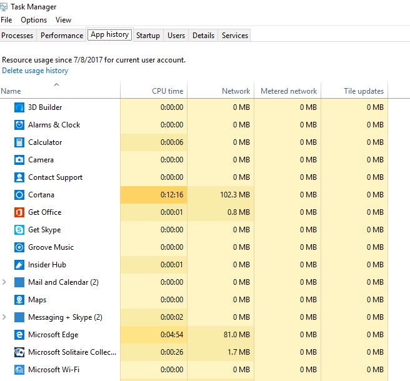This screenshot has height=381, width=410.
Task: Open the View menu
Action: pyautogui.click(x=63, y=20)
